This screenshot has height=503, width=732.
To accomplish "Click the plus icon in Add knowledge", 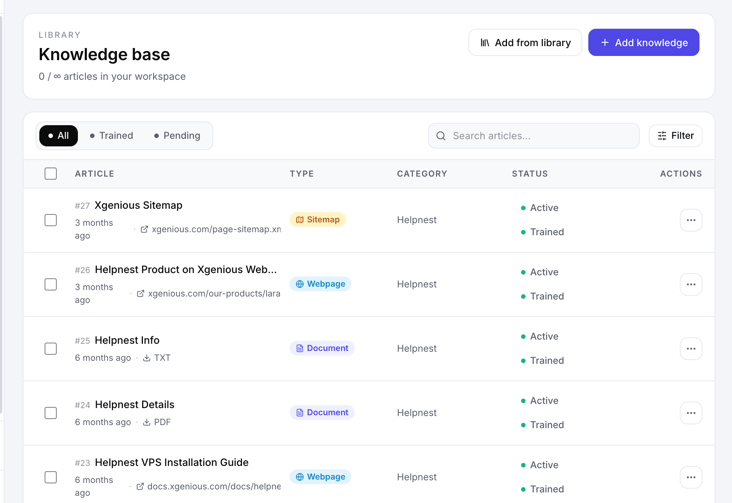I will 605,43.
